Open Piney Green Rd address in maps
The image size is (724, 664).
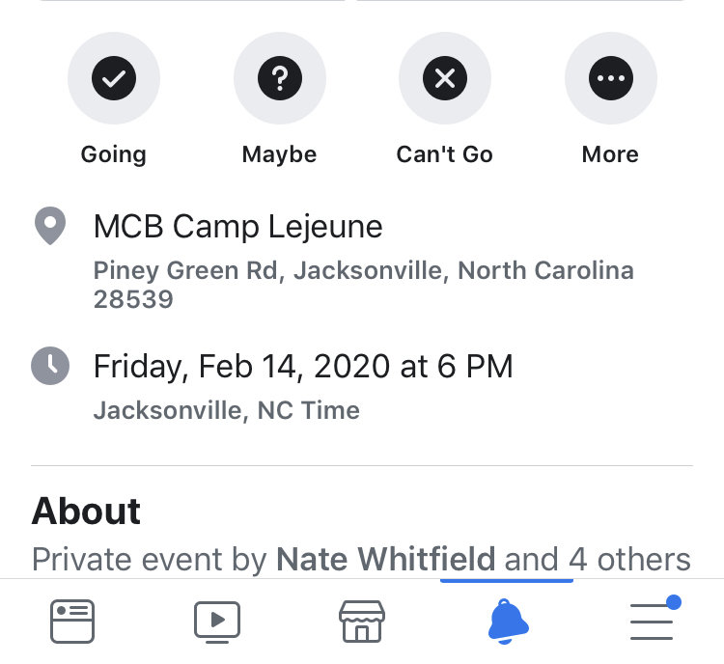coord(363,285)
